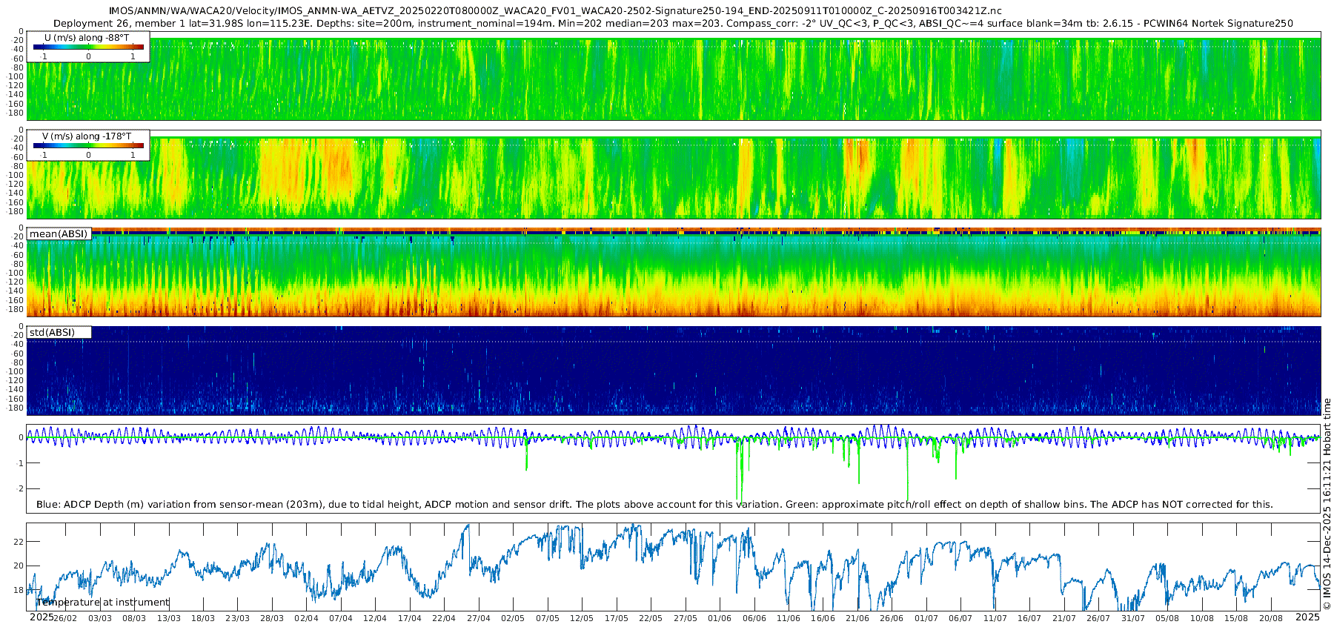1334x630 pixels.
Task: Click the 22/04 date tick on time axis
Action: click(444, 618)
